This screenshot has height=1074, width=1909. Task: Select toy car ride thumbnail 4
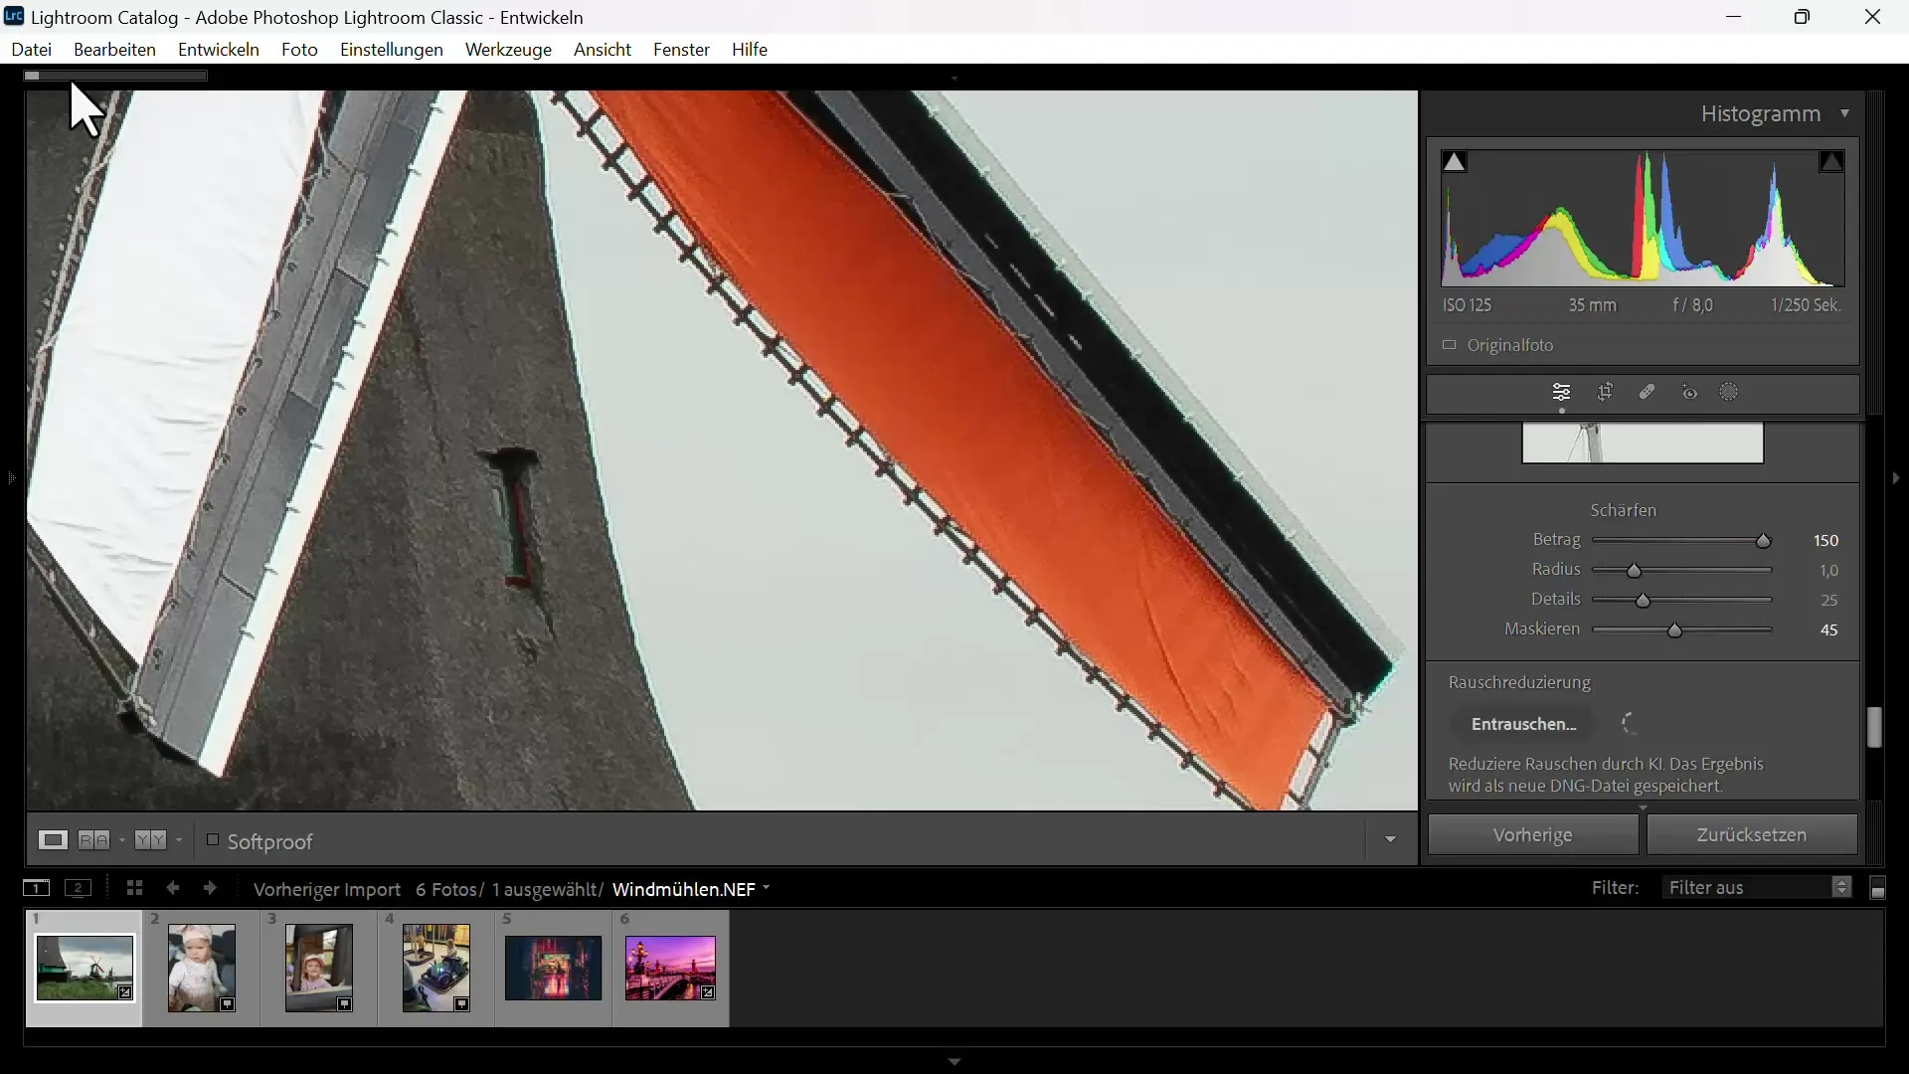pos(436,969)
